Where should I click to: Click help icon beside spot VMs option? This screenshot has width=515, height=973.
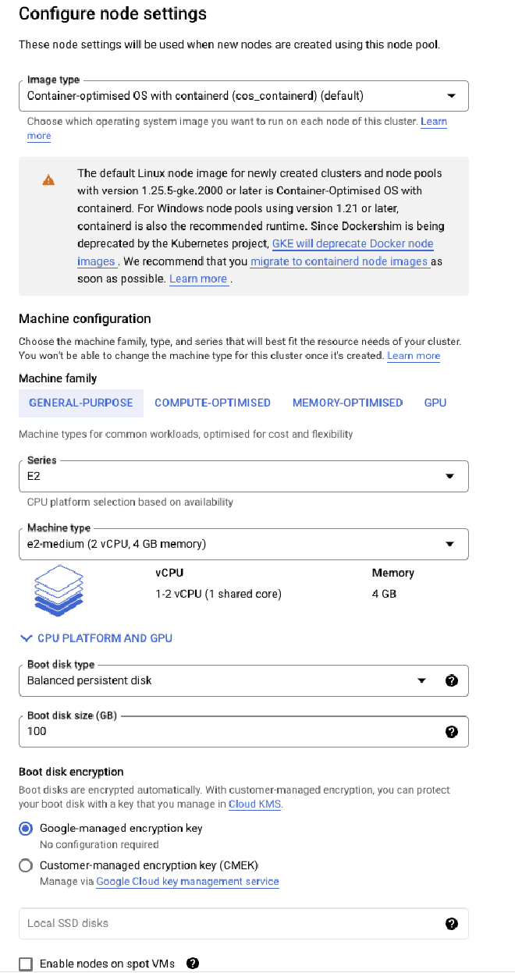[x=193, y=963]
